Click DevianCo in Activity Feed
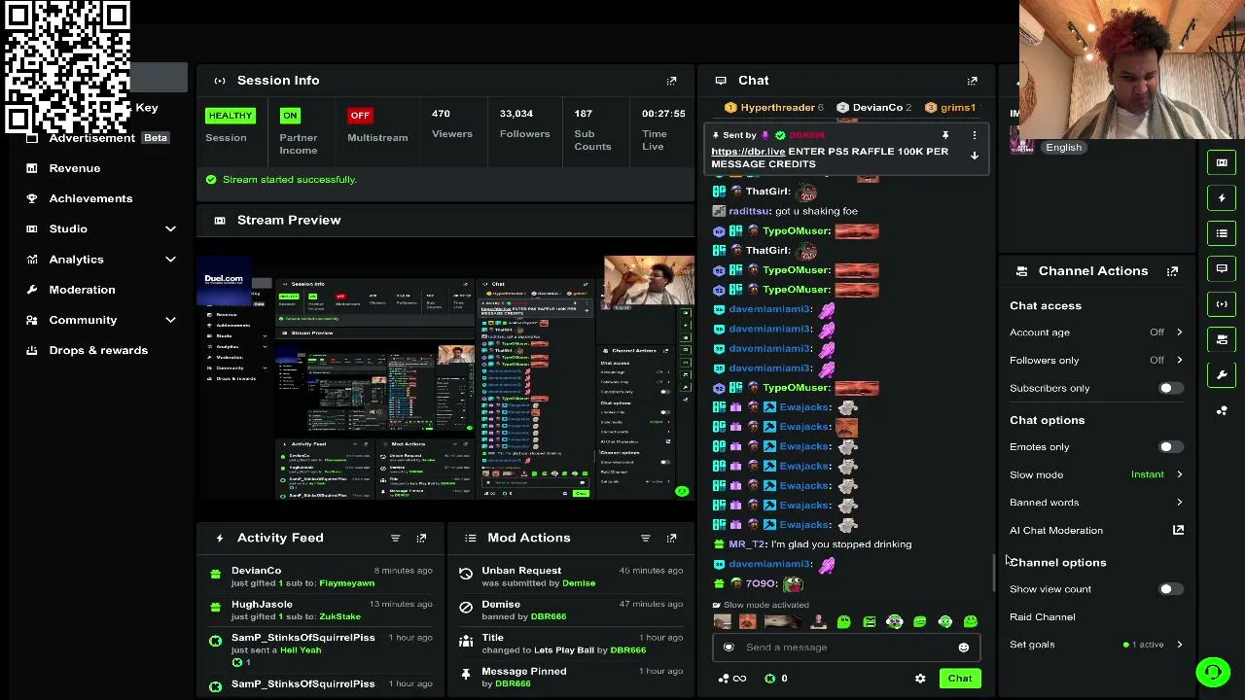This screenshot has width=1245, height=700. 256,571
